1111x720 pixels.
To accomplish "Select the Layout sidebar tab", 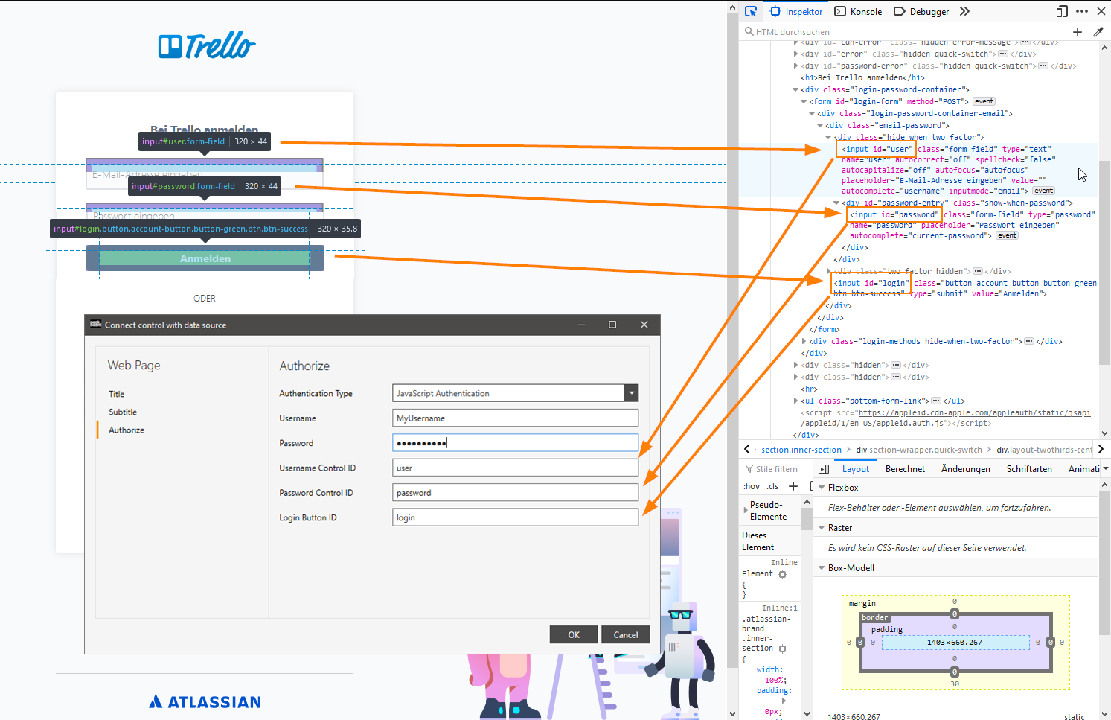I will (x=856, y=469).
